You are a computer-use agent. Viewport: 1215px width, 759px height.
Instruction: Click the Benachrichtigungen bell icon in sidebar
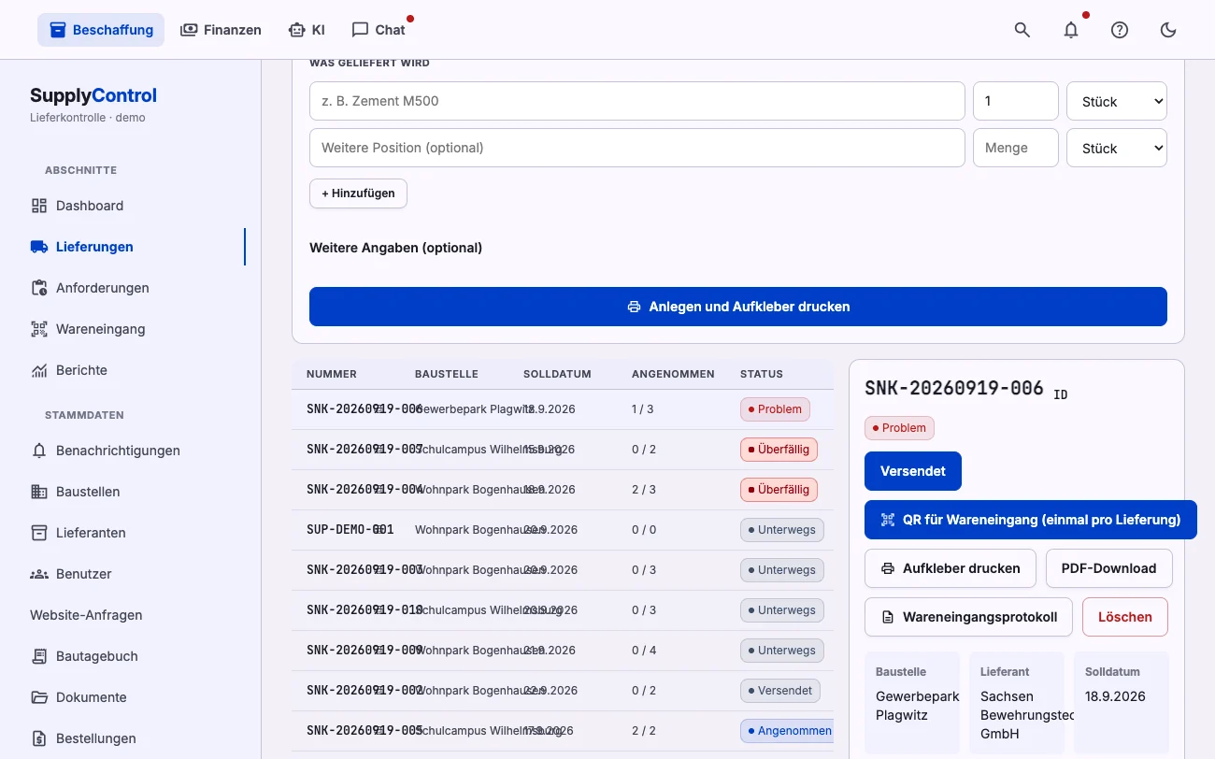click(x=39, y=451)
